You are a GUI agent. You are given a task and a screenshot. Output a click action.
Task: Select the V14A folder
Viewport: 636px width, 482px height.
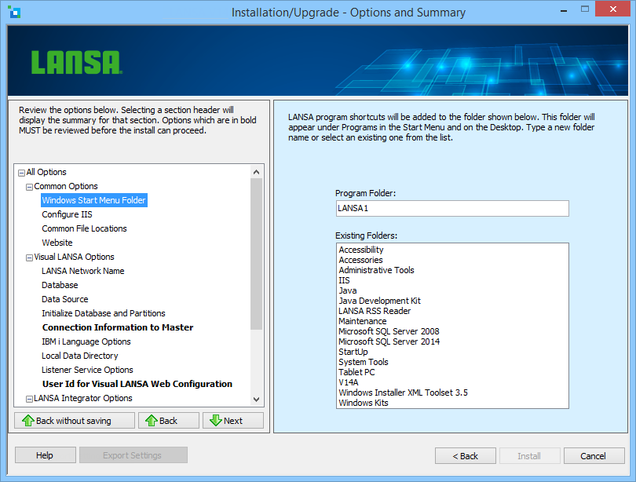(x=349, y=382)
